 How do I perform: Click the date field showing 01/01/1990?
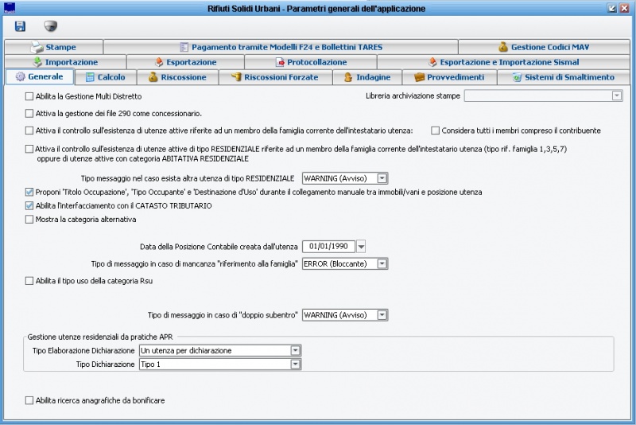click(328, 247)
